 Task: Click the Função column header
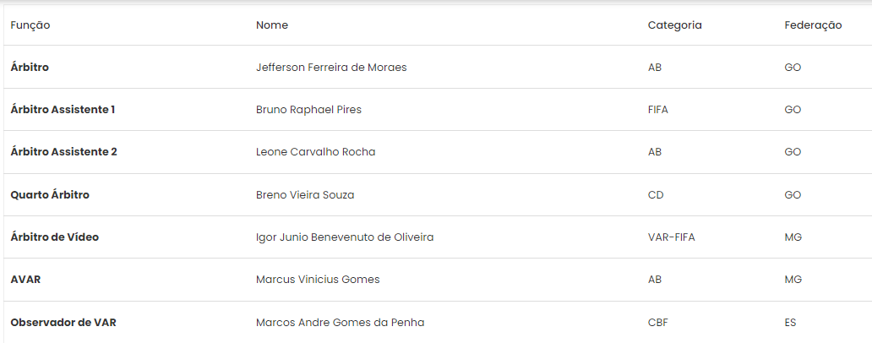point(30,25)
